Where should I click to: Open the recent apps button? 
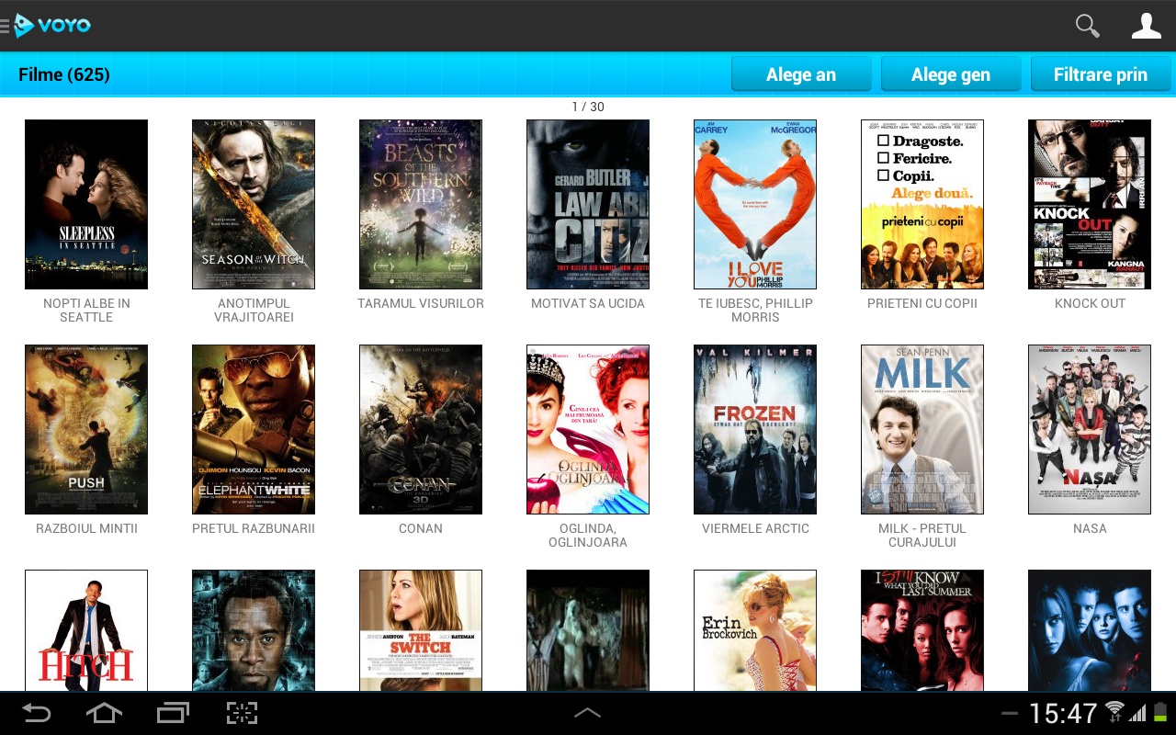click(x=173, y=713)
